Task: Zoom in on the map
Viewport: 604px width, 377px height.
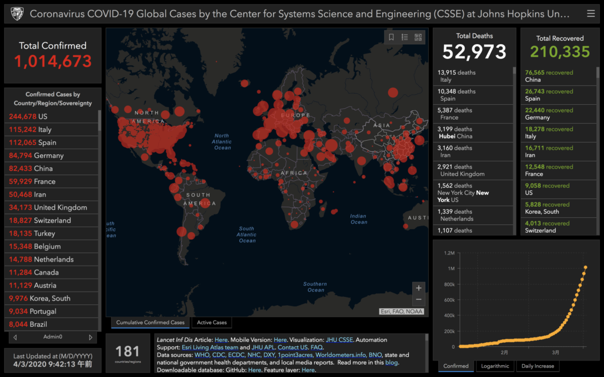Action: point(419,288)
